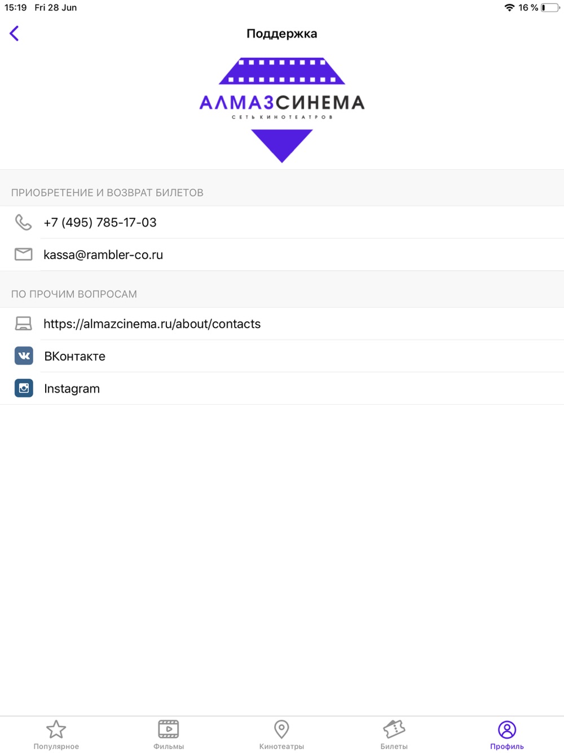The image size is (564, 753).
Task: Open almazcinema.ru/about/contacts link
Action: (x=152, y=323)
